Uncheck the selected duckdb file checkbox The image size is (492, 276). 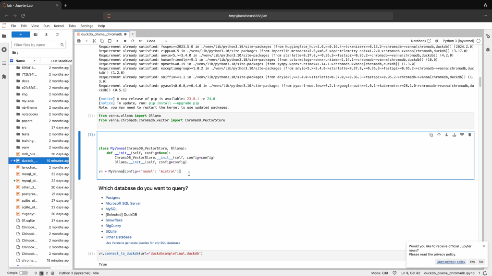[x=12, y=161]
